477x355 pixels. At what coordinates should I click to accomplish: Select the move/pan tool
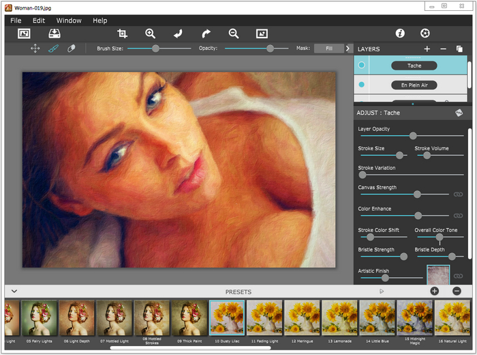pos(35,48)
